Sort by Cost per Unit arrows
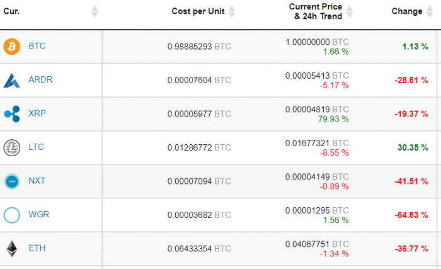The image size is (441, 269). coord(232,11)
